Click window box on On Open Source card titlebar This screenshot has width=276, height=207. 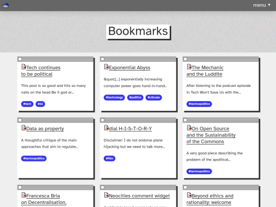click(x=185, y=120)
